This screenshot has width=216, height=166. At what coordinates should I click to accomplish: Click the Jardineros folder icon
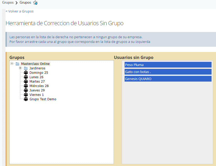(x=26, y=68)
